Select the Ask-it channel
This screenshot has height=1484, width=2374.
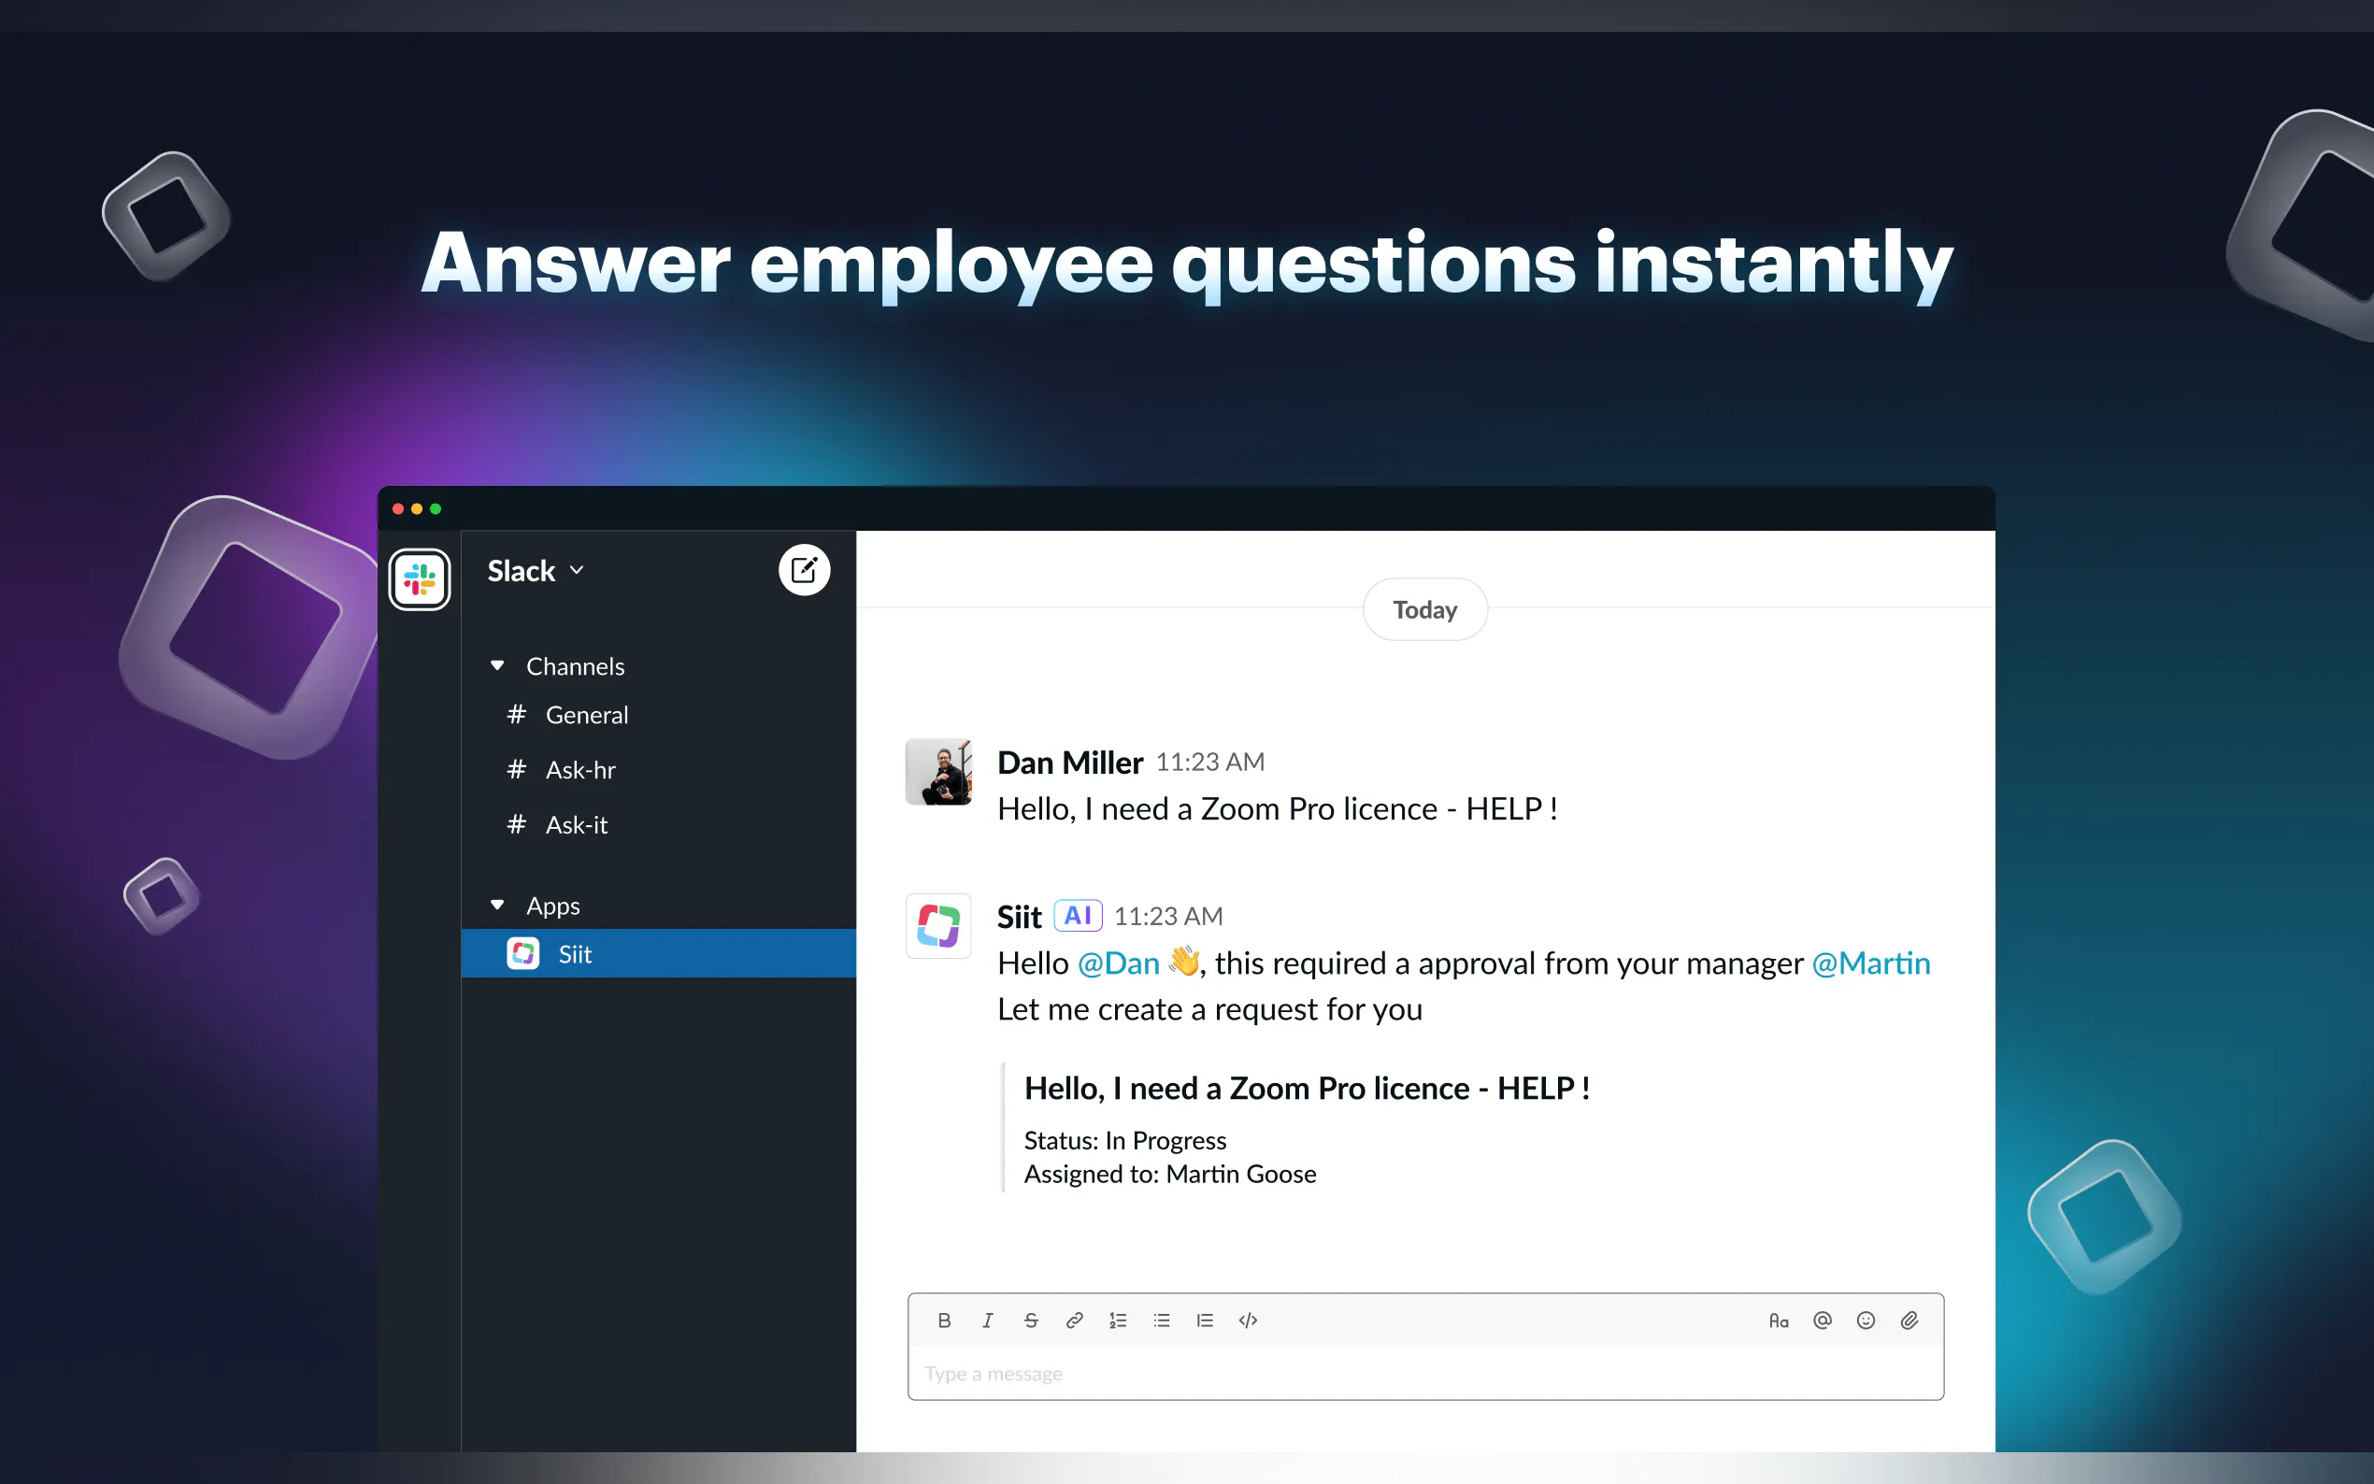tap(576, 824)
